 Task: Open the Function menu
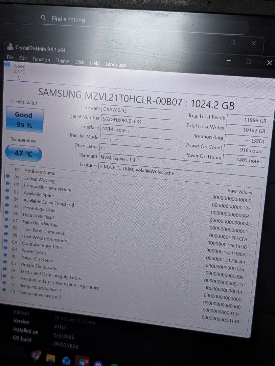coord(41,60)
